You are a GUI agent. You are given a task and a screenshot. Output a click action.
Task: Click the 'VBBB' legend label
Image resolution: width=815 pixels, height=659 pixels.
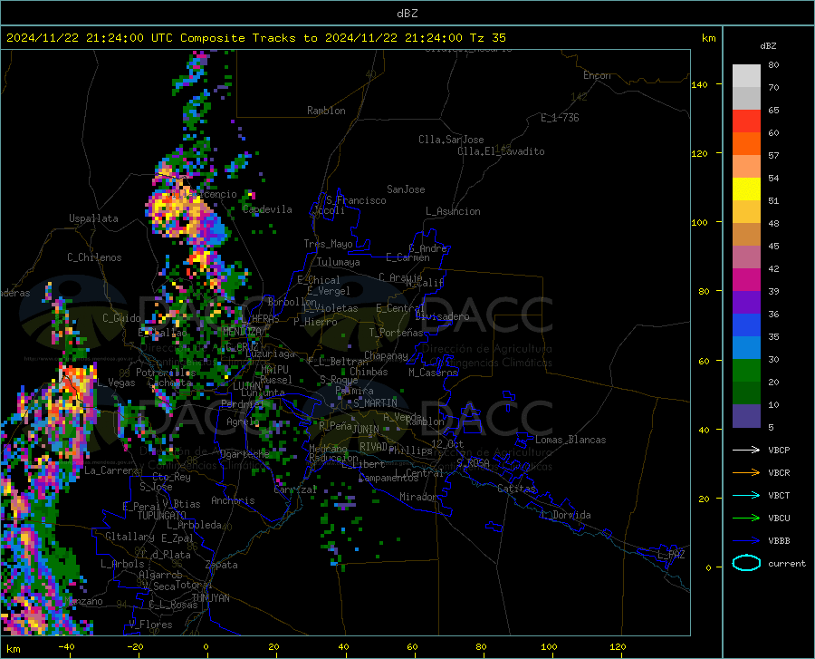coord(779,541)
